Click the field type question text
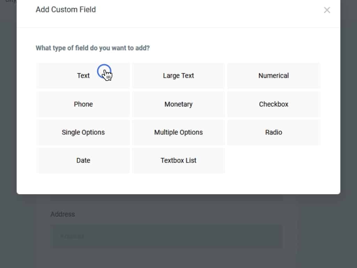 pos(92,48)
